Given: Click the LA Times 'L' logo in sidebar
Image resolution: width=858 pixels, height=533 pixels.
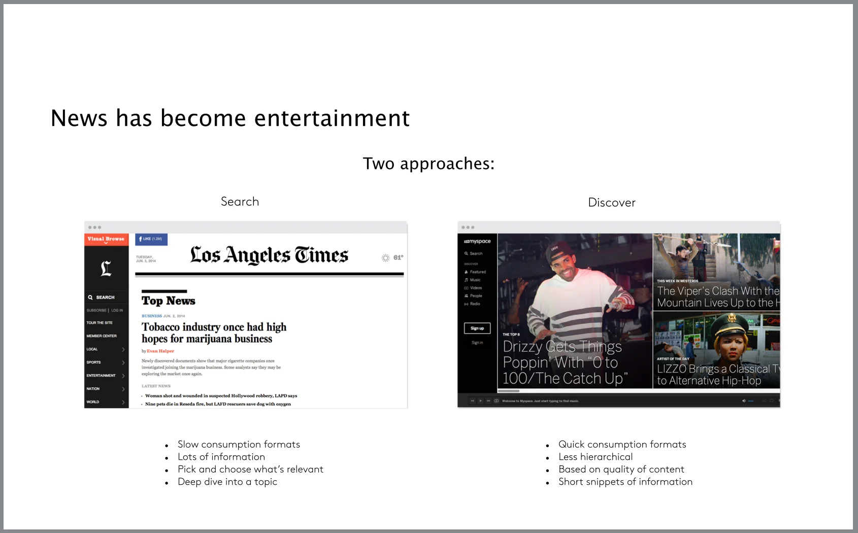Looking at the screenshot, I should coord(106,268).
